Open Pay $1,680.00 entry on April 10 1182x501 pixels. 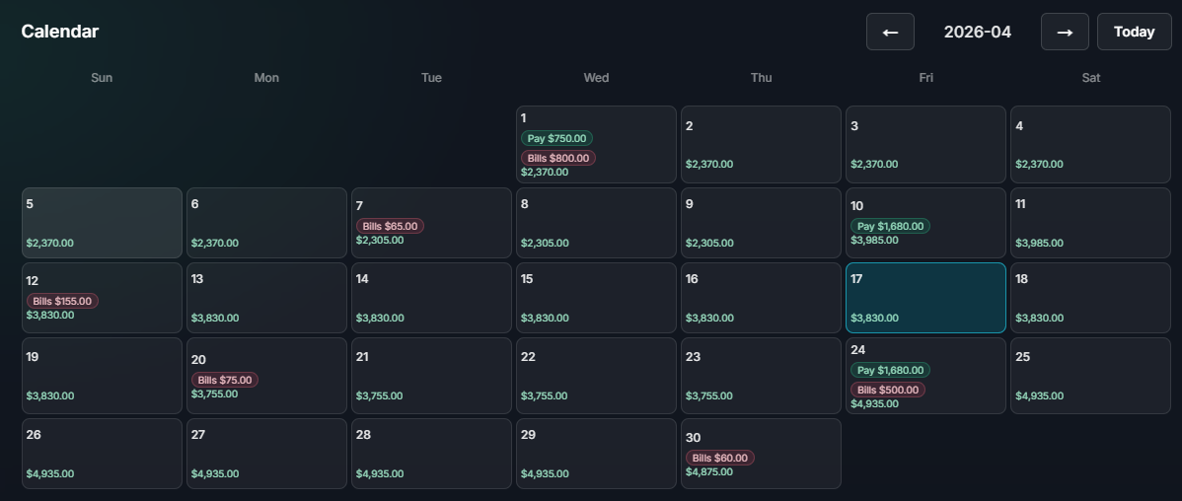[x=890, y=226]
